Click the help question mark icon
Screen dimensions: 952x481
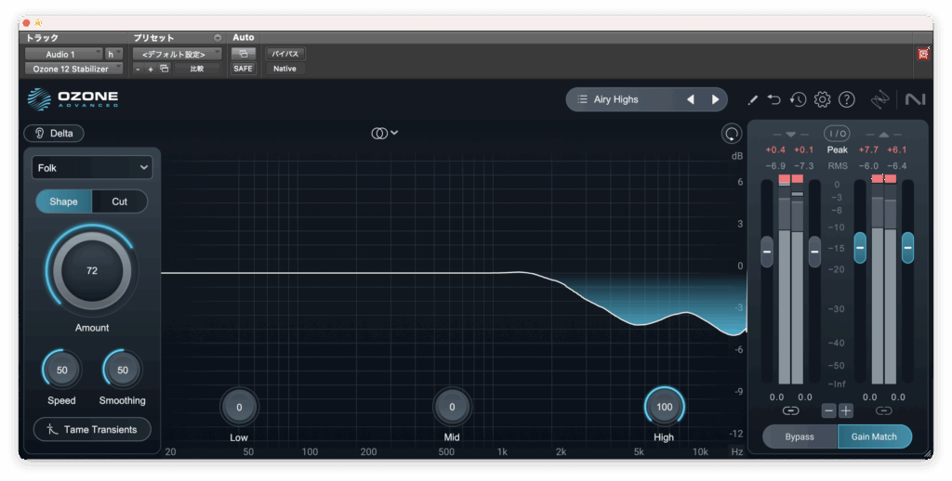pyautogui.click(x=846, y=99)
